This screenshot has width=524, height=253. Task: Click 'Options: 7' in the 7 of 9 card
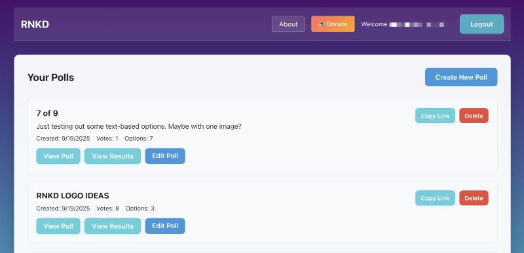click(x=139, y=139)
